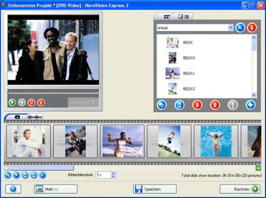This screenshot has width=266, height=198.
Task: Click the blue checkmark icon
Action: pos(43,175)
